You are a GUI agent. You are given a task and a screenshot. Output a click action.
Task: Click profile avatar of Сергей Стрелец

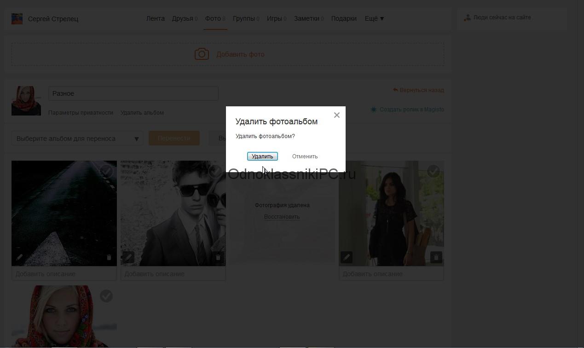click(17, 19)
